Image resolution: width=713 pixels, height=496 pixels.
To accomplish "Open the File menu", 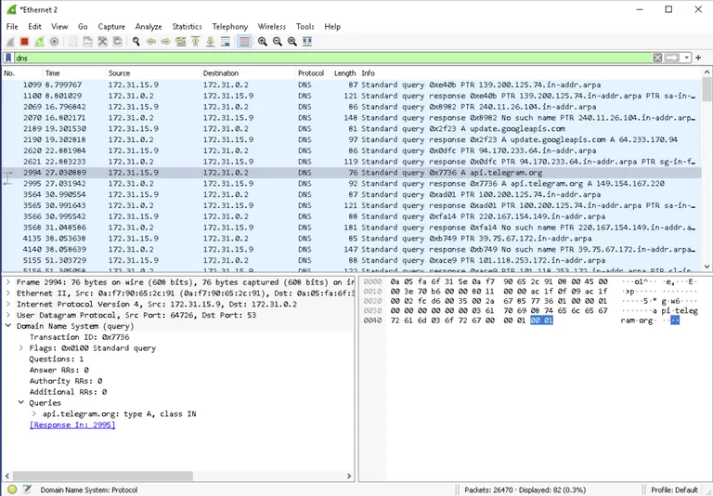I will point(12,26).
